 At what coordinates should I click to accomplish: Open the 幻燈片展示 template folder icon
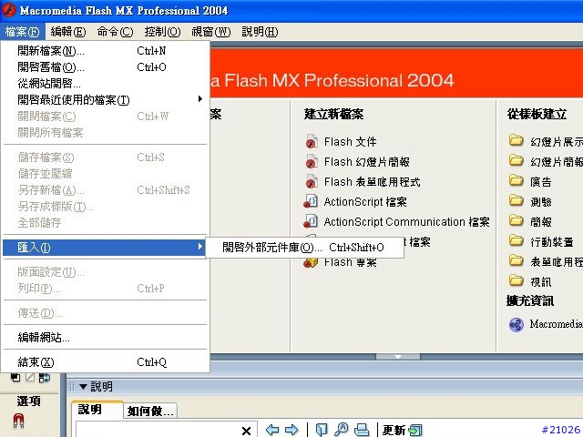(517, 140)
